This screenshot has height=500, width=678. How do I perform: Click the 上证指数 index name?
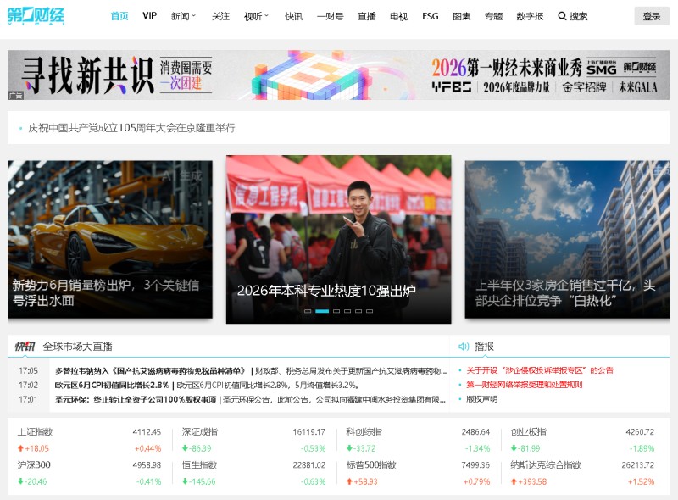click(x=35, y=431)
